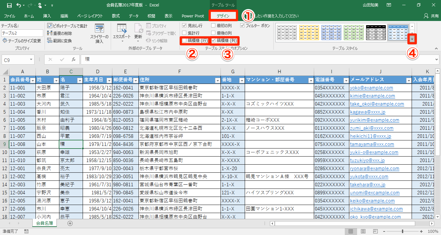Click the Undo arrow icon
Viewport: 441px width, 235px height.
pos(18,5)
